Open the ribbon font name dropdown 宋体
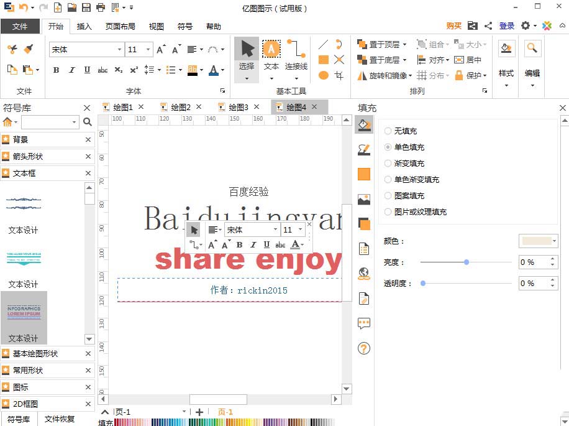Screen dimensions: 569x426 tap(119, 49)
